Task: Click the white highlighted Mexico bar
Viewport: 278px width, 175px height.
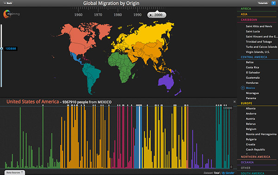Action: (x=139, y=137)
